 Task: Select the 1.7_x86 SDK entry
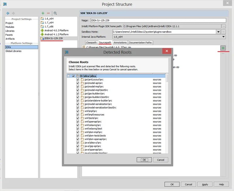[x=49, y=26]
